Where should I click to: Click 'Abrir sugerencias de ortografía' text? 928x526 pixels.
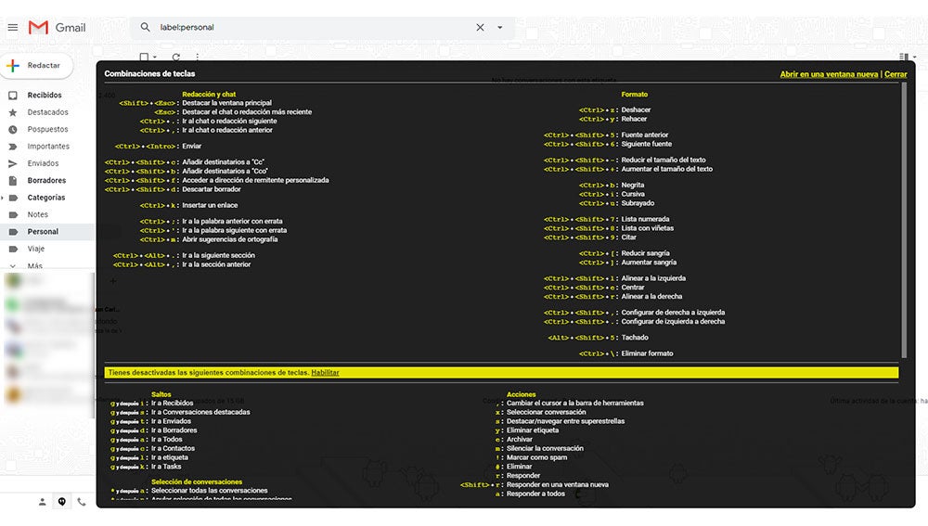tap(229, 239)
